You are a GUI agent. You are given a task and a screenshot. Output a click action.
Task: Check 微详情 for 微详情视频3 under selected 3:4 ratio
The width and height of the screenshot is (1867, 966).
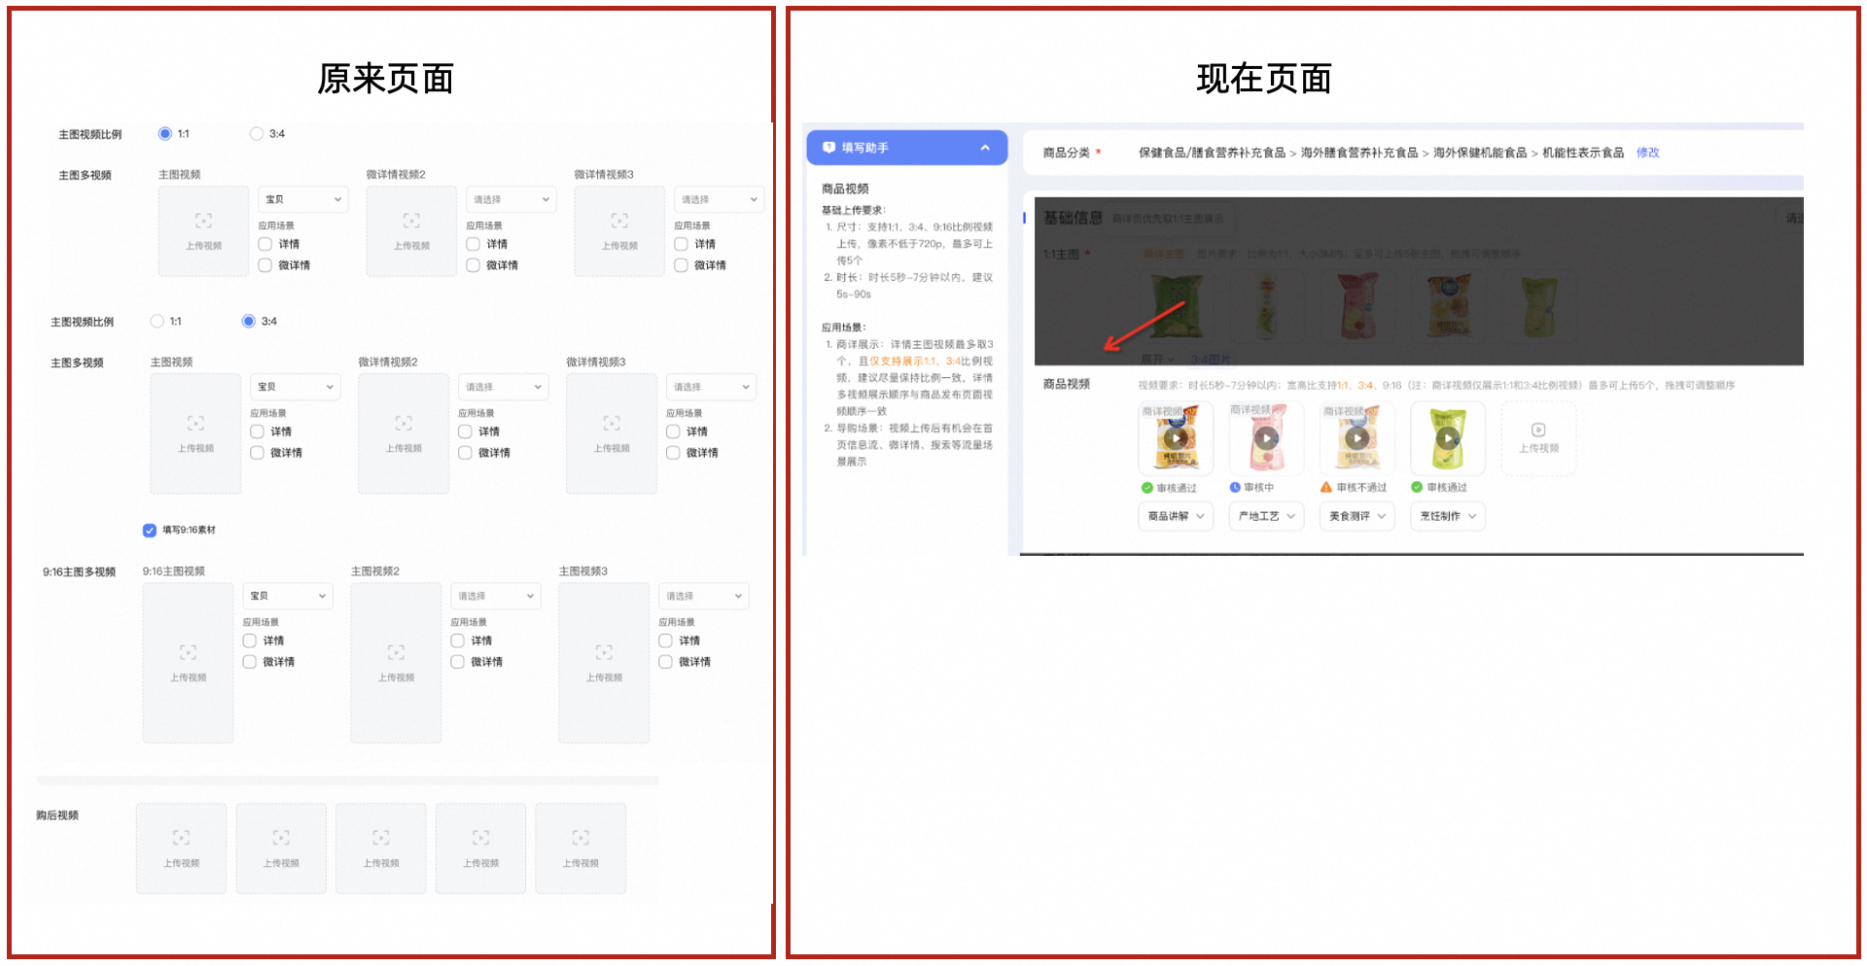(674, 453)
